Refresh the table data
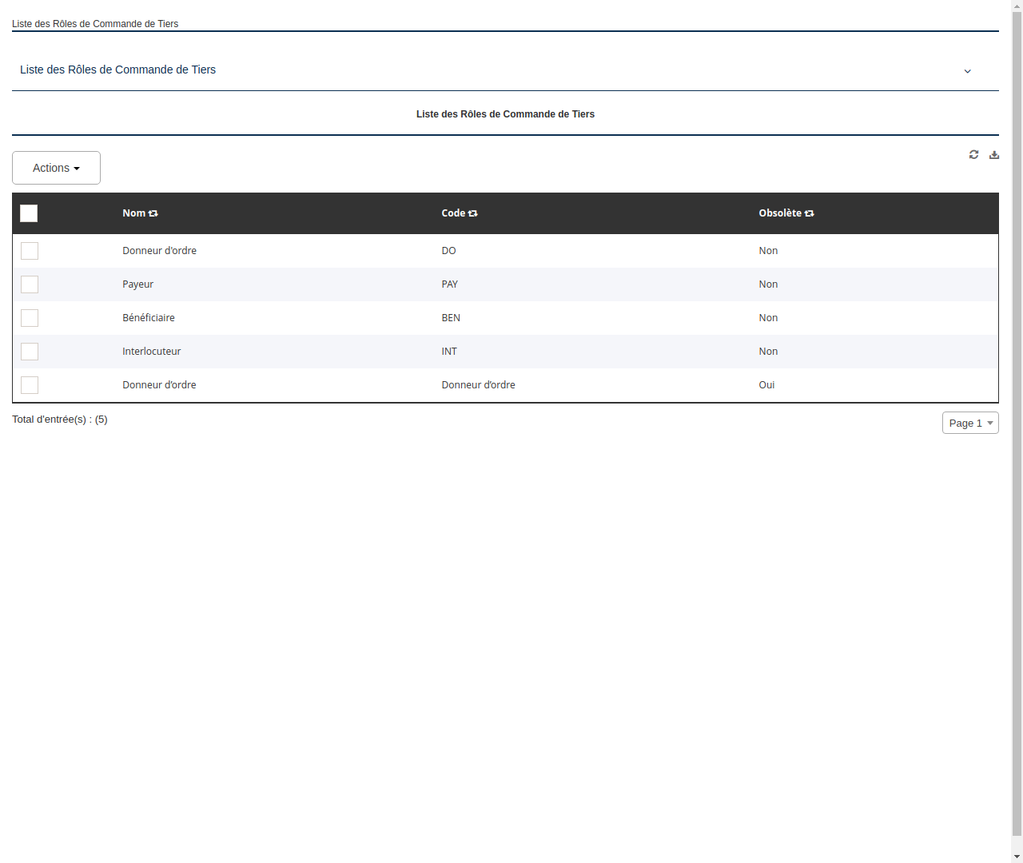The image size is (1023, 863). click(973, 154)
